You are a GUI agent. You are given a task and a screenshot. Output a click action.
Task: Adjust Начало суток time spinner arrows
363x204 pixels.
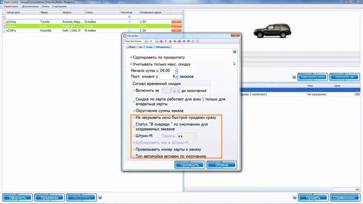point(176,70)
